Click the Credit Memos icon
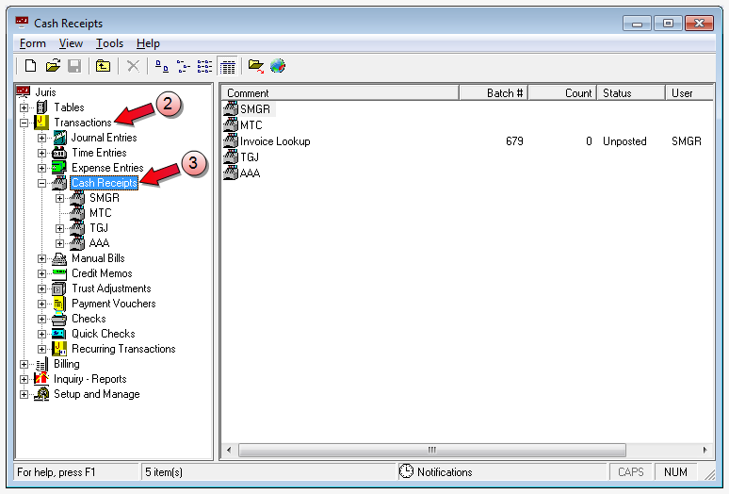729x494 pixels. click(59, 273)
